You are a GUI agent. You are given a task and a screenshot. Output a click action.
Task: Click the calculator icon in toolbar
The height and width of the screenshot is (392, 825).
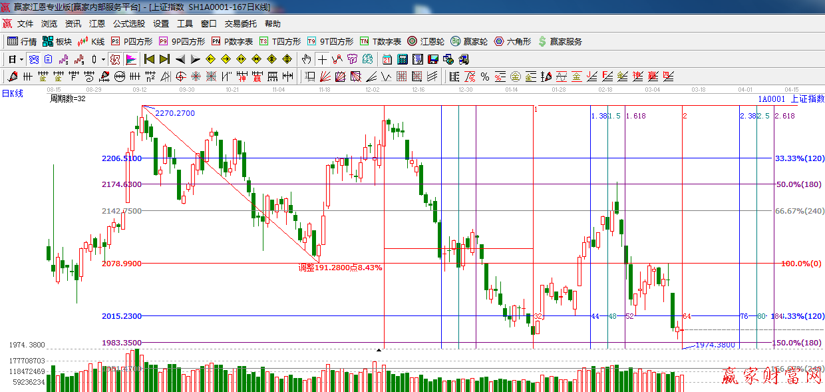[402, 59]
